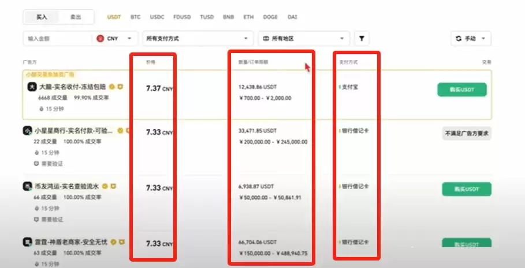Click the 雷霆-神盾老商家 merchant avatar icon
525x268 pixels.
tap(27, 242)
